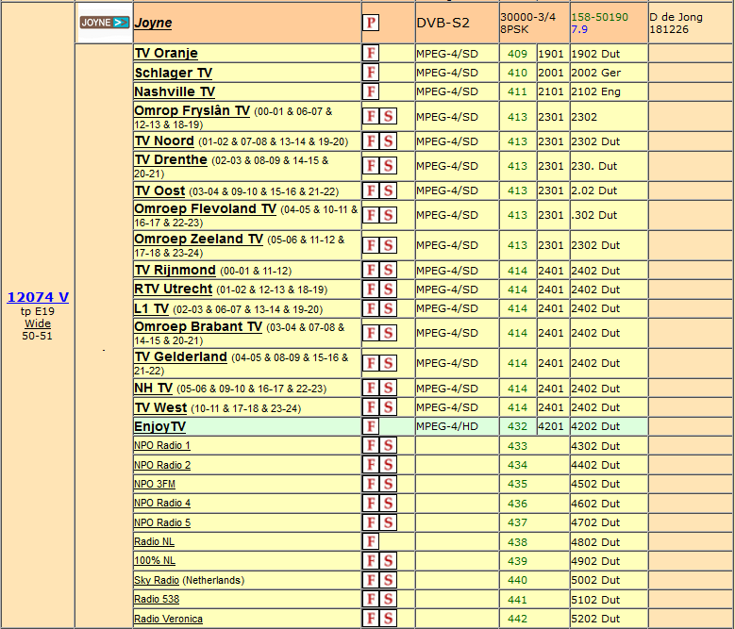Viewport: 735px width, 629px height.
Task: Click the S icon in TV West row
Action: (x=388, y=407)
